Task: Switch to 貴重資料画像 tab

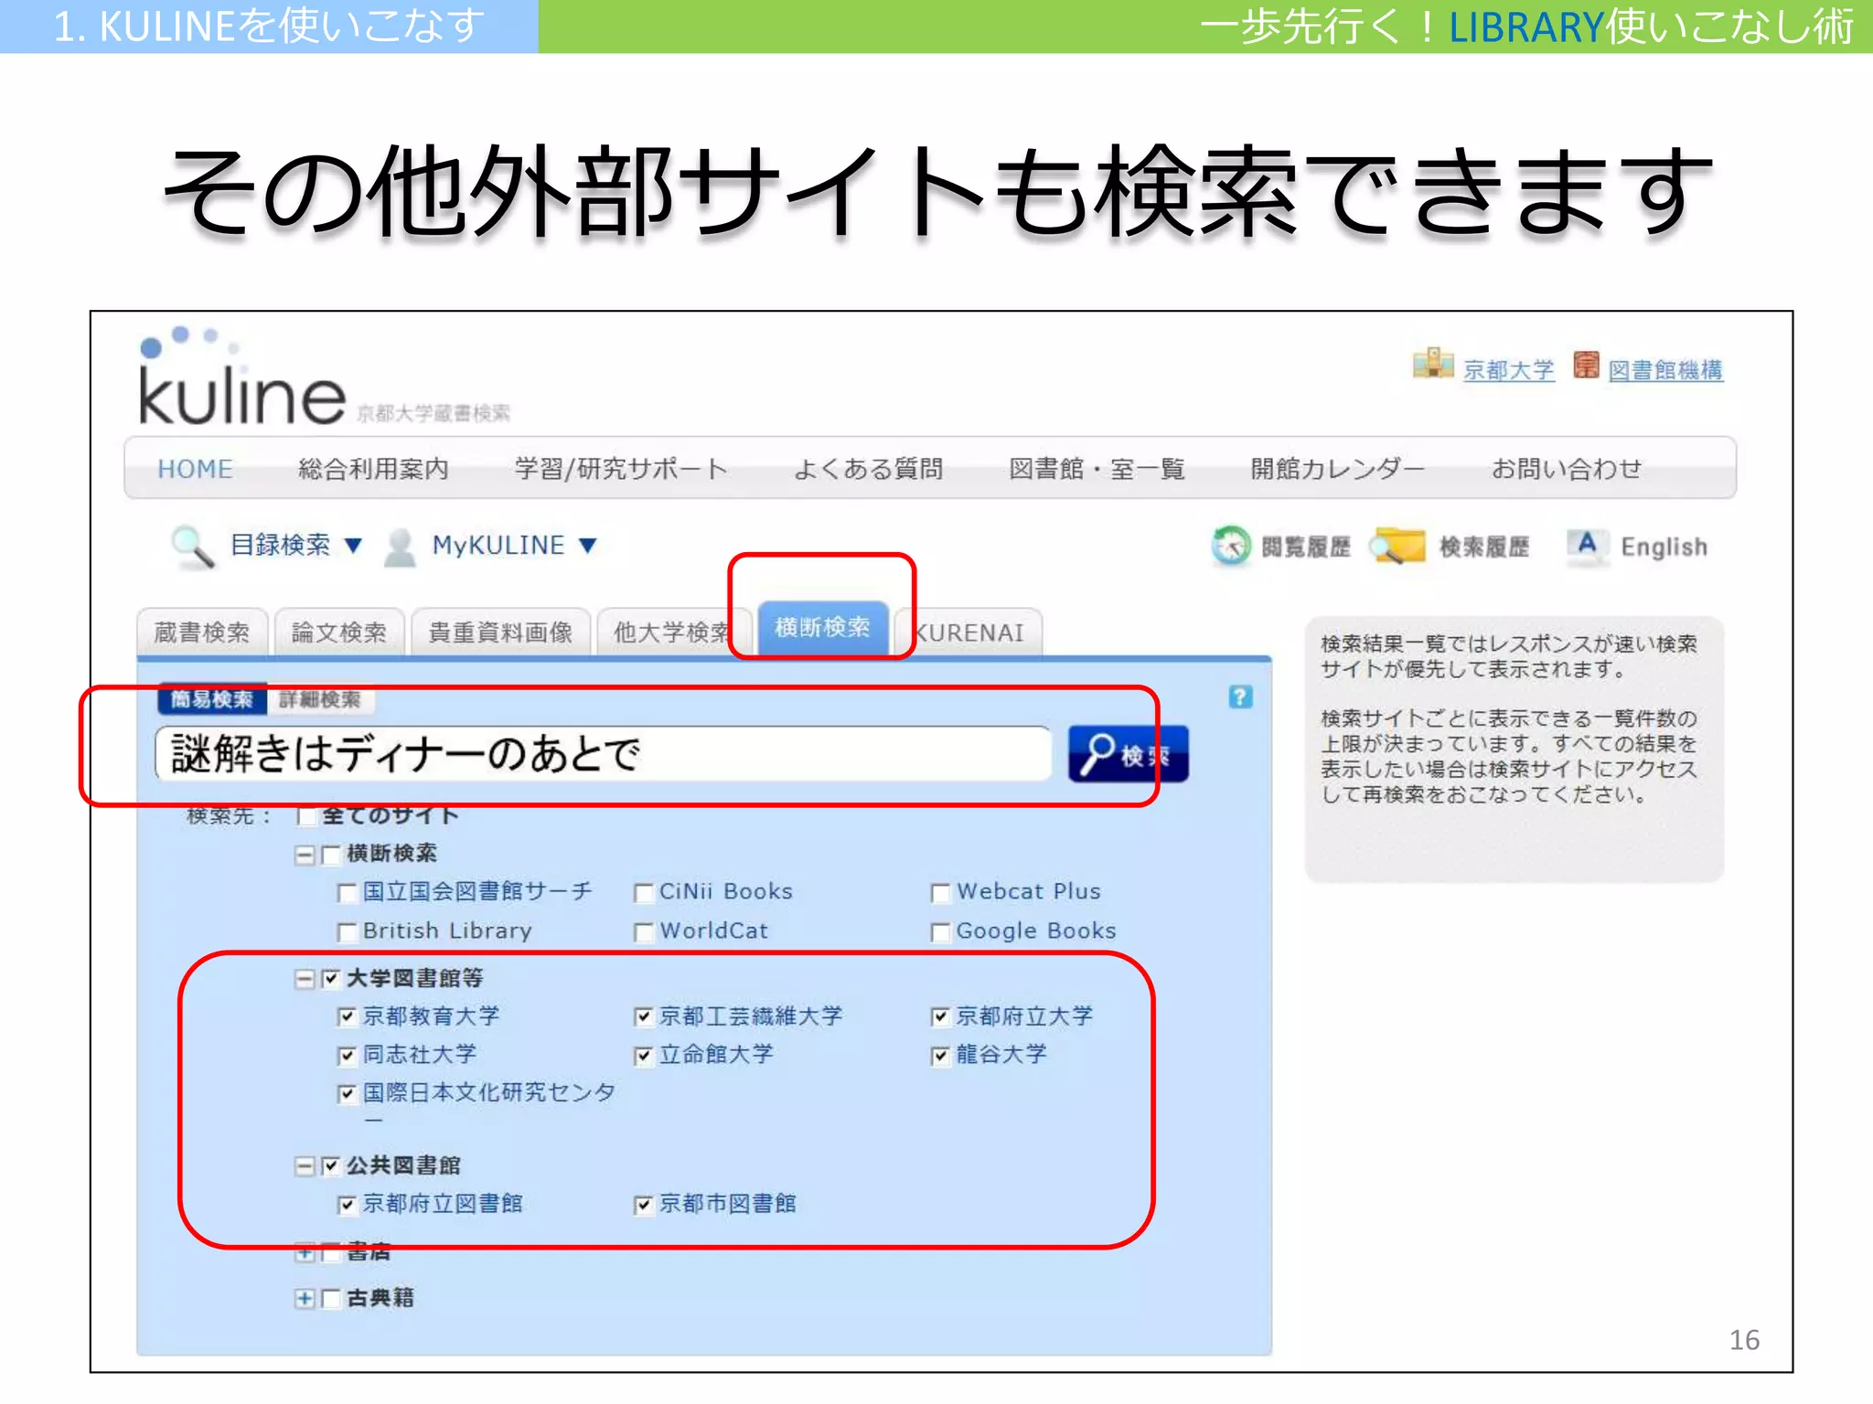Action: tap(500, 633)
